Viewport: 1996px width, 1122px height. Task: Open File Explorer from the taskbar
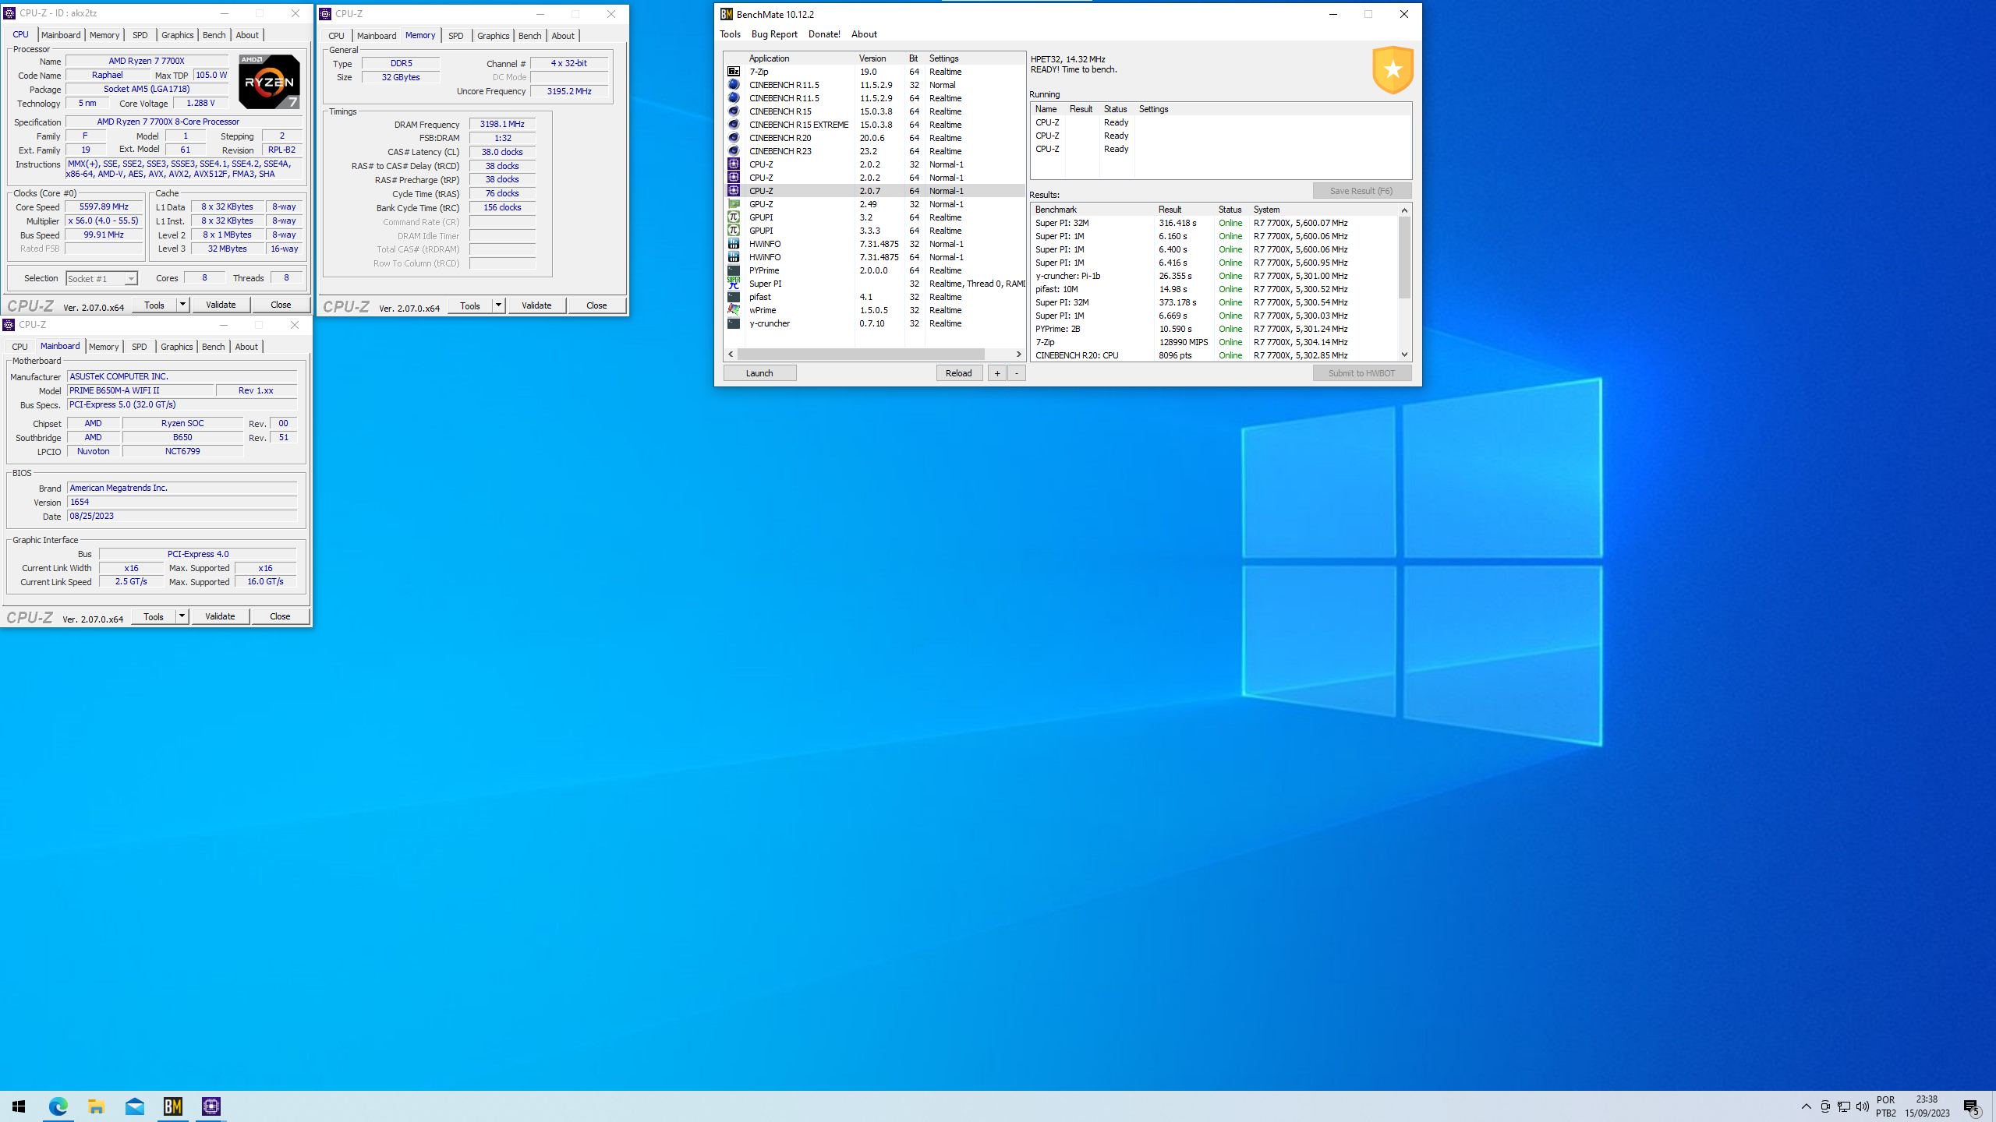point(96,1106)
